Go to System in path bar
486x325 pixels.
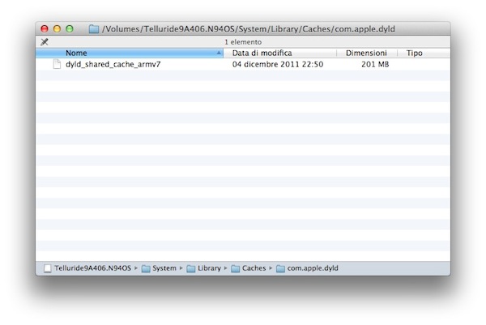[x=164, y=268]
